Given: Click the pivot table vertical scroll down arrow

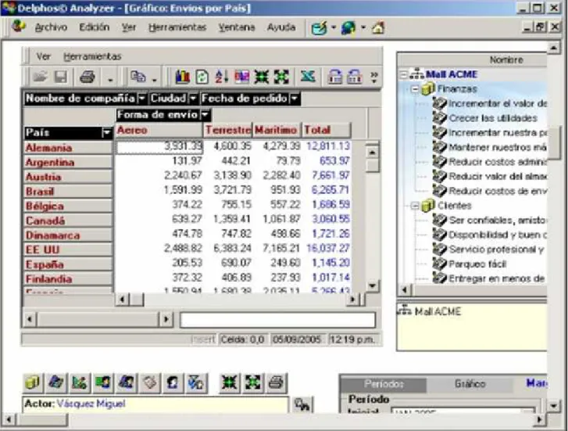Looking at the screenshot, I should tap(372, 286).
